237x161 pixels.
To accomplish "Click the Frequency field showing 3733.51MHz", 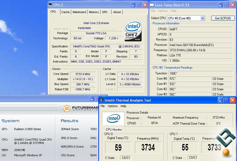I will click(x=201, y=50).
